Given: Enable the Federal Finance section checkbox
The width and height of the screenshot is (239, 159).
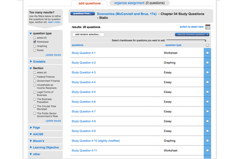Looking at the screenshot, I should 35,77.
